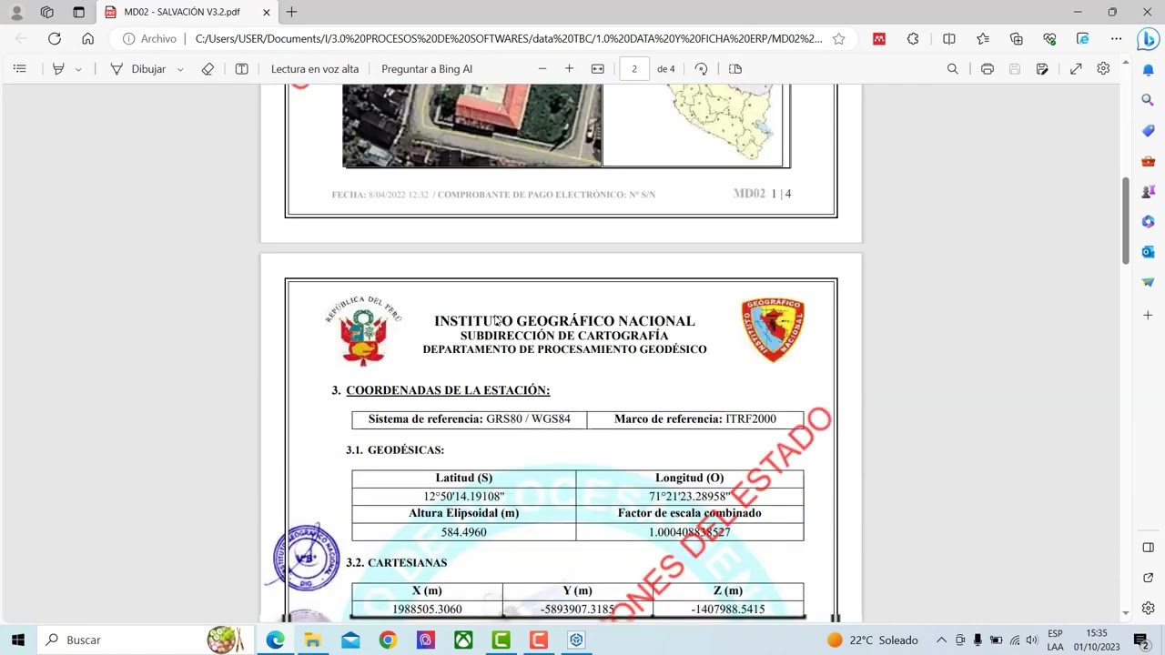Show hidden system tray icons
1165x655 pixels.
[941, 640]
